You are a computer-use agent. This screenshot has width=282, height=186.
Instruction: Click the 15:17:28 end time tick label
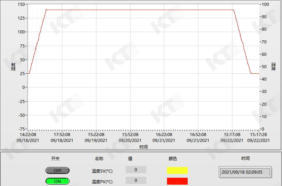[259, 135]
